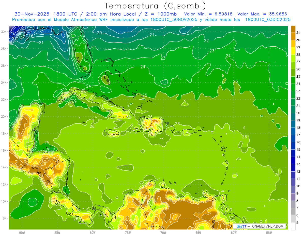Click the 12N latitude axis label
This screenshot has height=236, width=305.
click(4, 184)
